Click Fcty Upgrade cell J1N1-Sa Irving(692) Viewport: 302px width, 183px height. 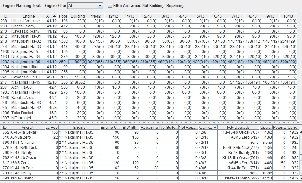click(x=238, y=178)
